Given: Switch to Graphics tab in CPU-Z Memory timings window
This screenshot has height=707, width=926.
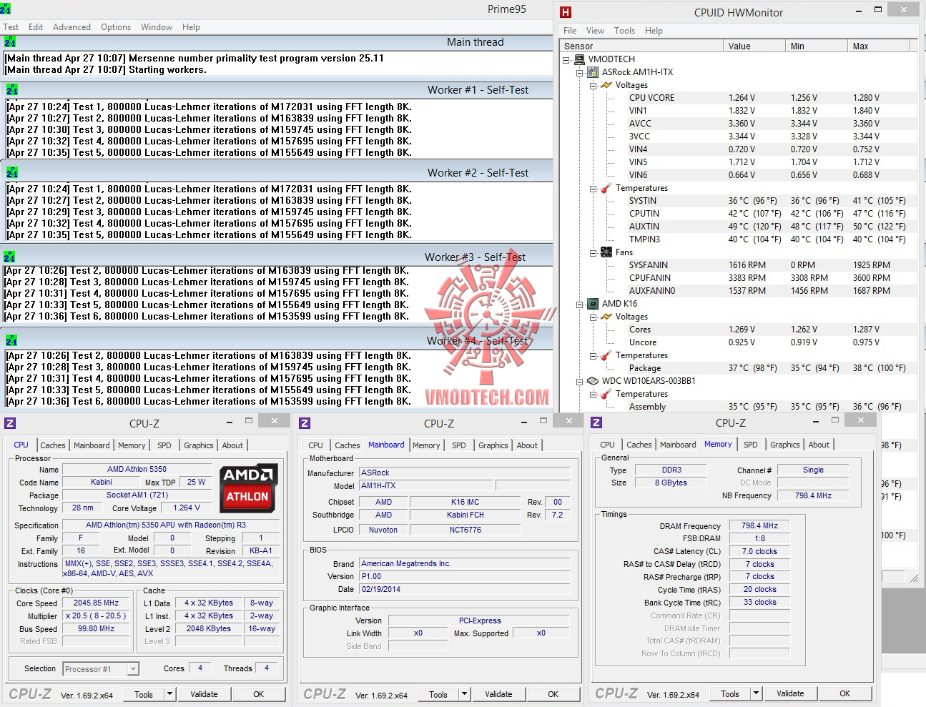Looking at the screenshot, I should (x=785, y=445).
